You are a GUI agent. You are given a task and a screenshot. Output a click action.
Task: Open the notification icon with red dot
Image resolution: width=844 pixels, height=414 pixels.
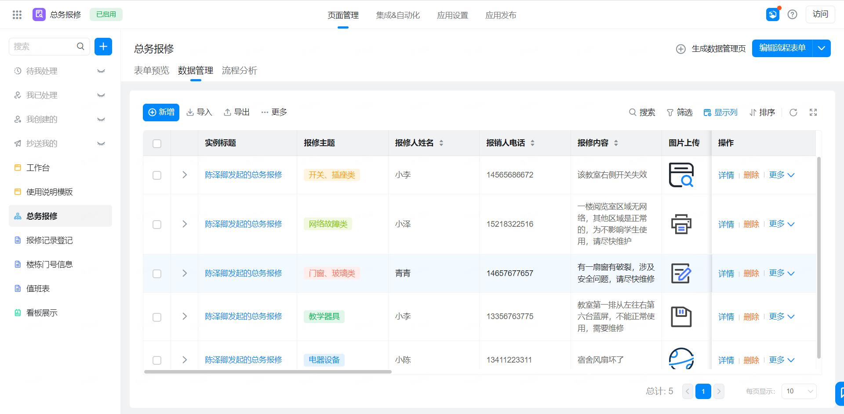coord(773,15)
